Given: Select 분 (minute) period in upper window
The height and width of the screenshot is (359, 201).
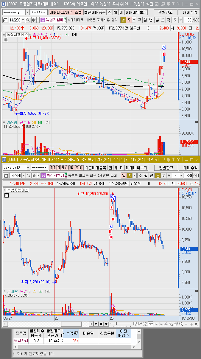Looking at the screenshot, I should [x=157, y=20].
